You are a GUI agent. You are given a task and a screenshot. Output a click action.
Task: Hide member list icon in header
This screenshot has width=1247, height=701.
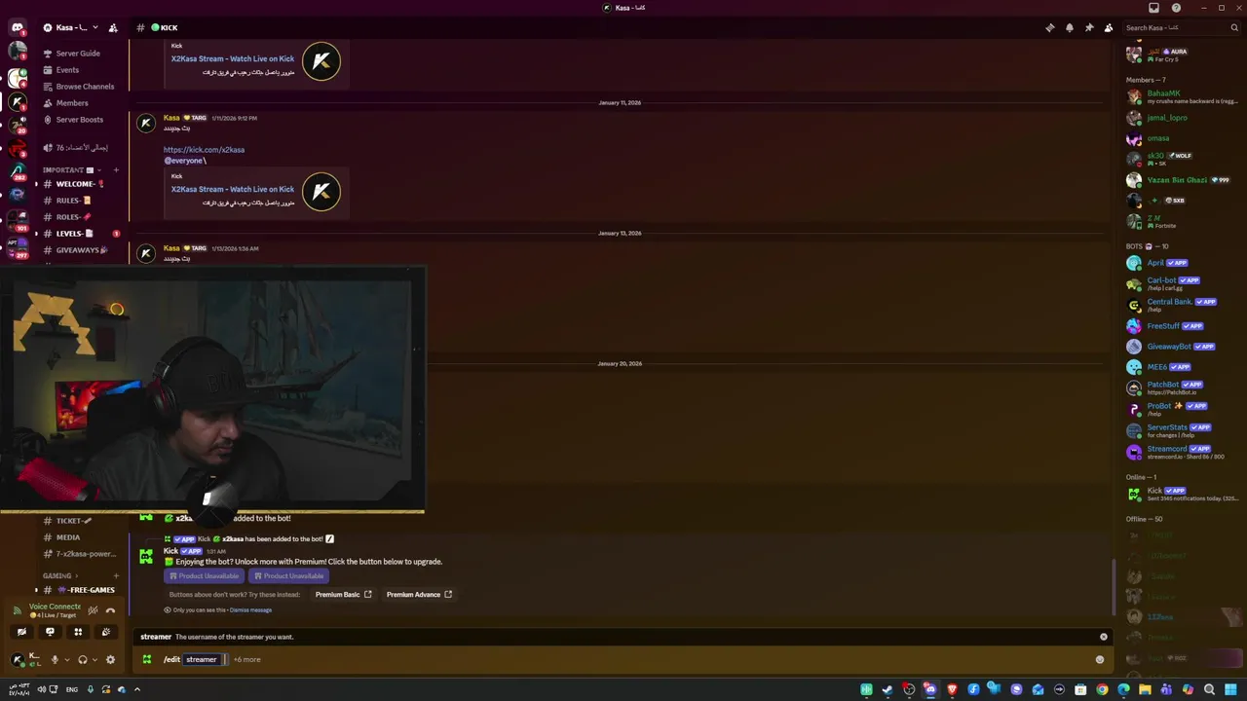coord(1109,27)
